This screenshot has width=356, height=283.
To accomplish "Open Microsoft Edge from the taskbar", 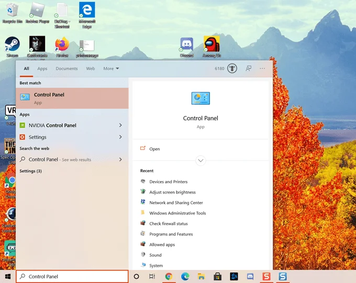I will coord(185,276).
